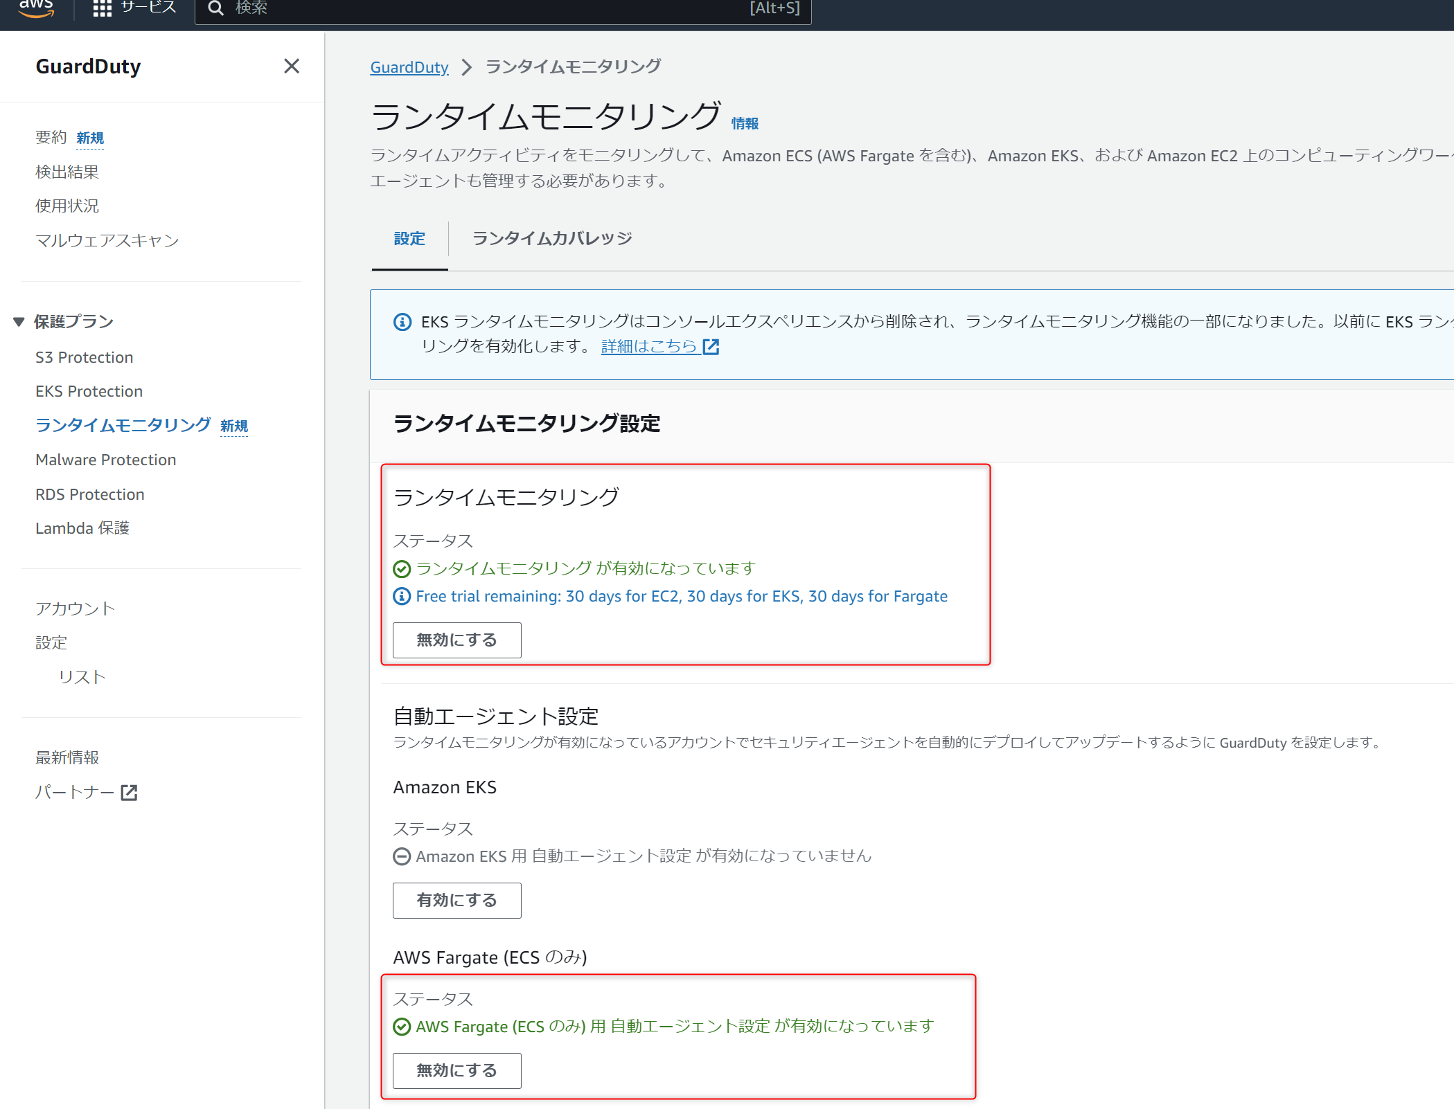
Task: Enable Amazon EKS automated agent with 有効にする
Action: pos(456,900)
